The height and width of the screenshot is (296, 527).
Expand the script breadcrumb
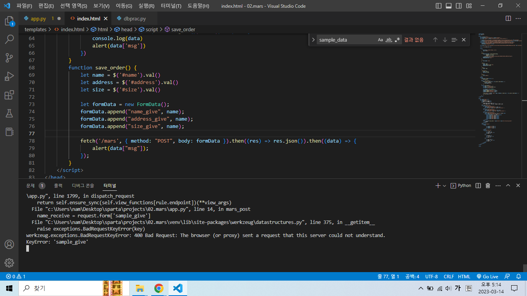[x=149, y=29]
